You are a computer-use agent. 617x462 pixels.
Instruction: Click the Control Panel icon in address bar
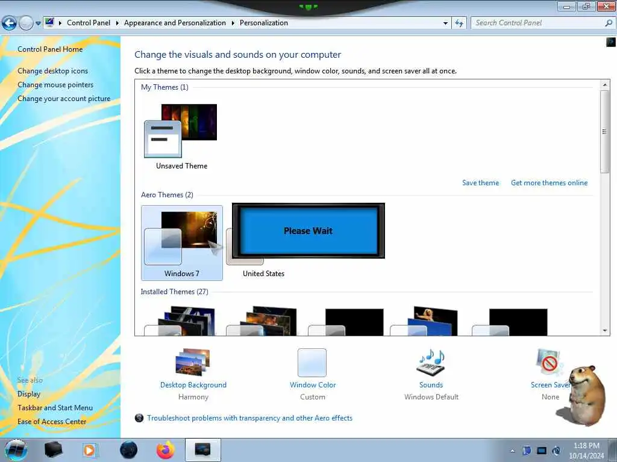pyautogui.click(x=49, y=23)
